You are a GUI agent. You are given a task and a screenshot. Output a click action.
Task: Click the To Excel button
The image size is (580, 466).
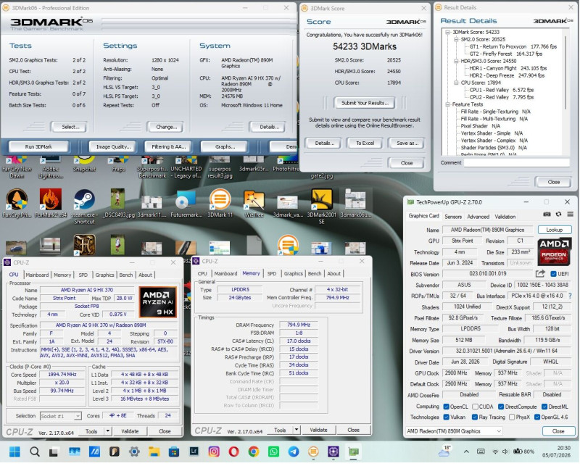(x=365, y=143)
